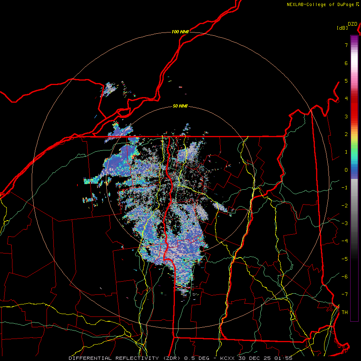
Task: Click the TH label on the color scale
Action: point(345,312)
